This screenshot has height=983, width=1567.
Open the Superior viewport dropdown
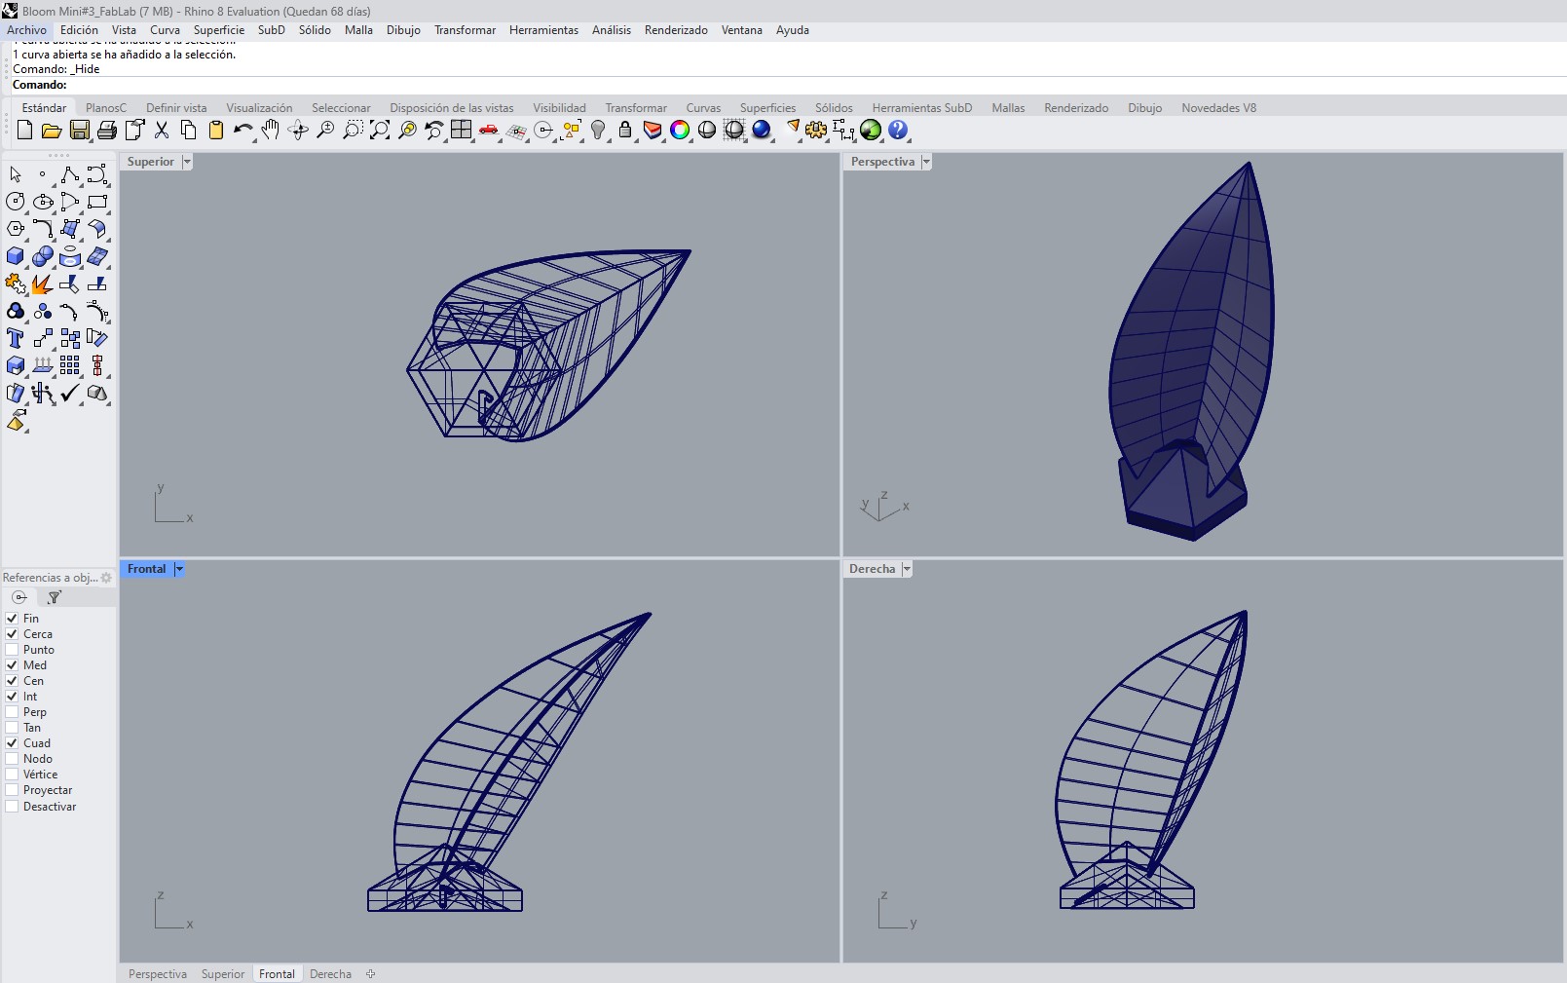click(187, 162)
